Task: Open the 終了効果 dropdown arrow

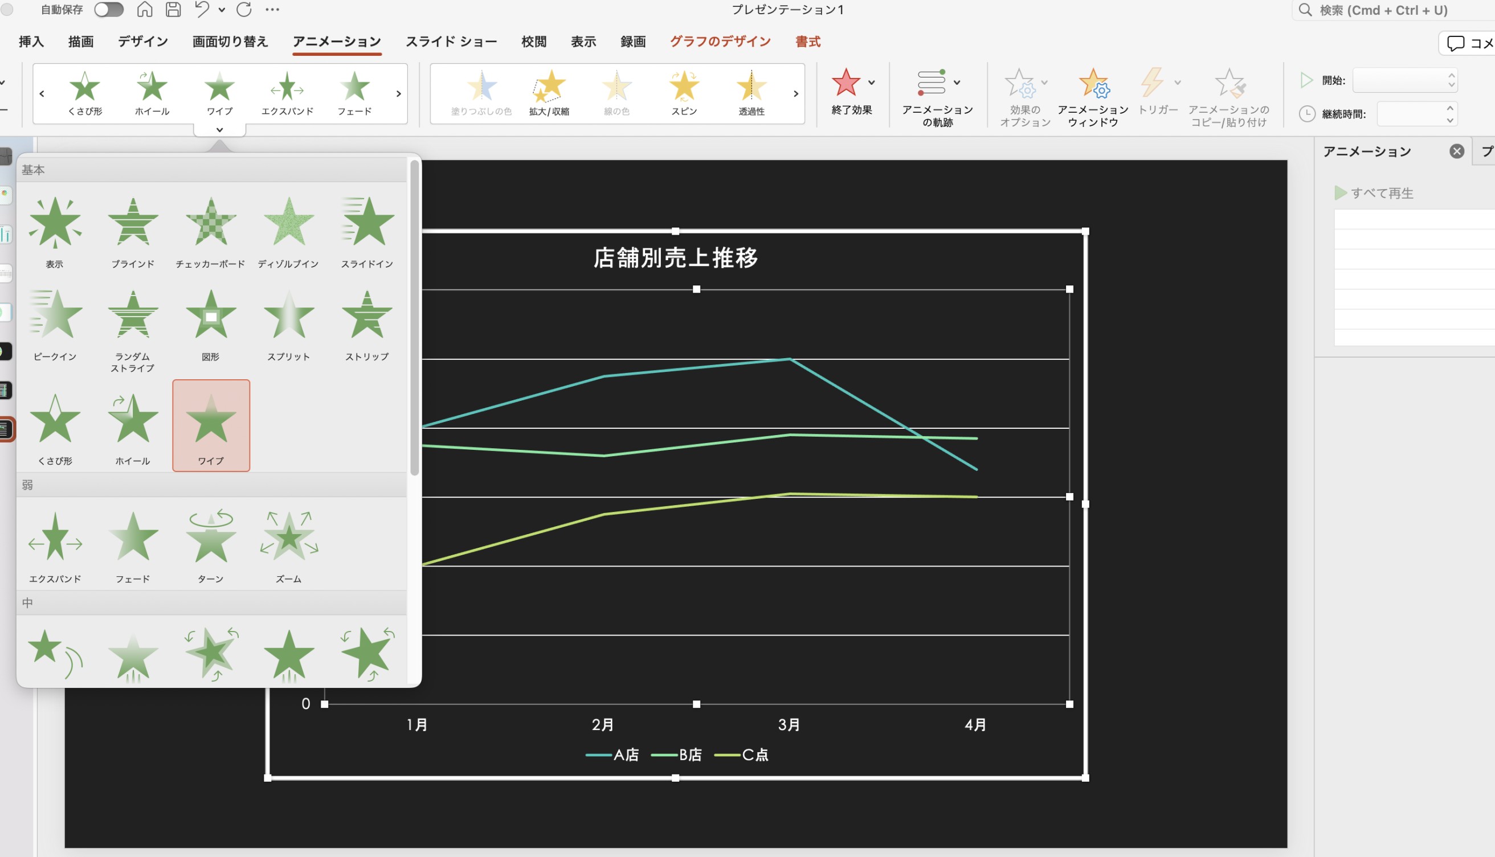Action: click(x=871, y=83)
